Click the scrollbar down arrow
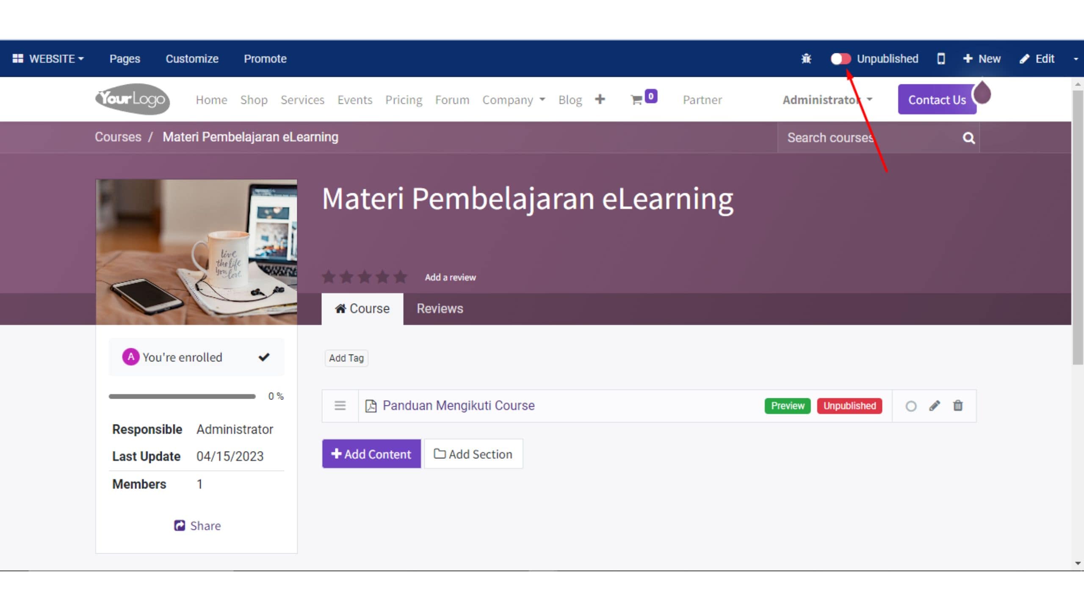This screenshot has width=1084, height=610. (1078, 563)
